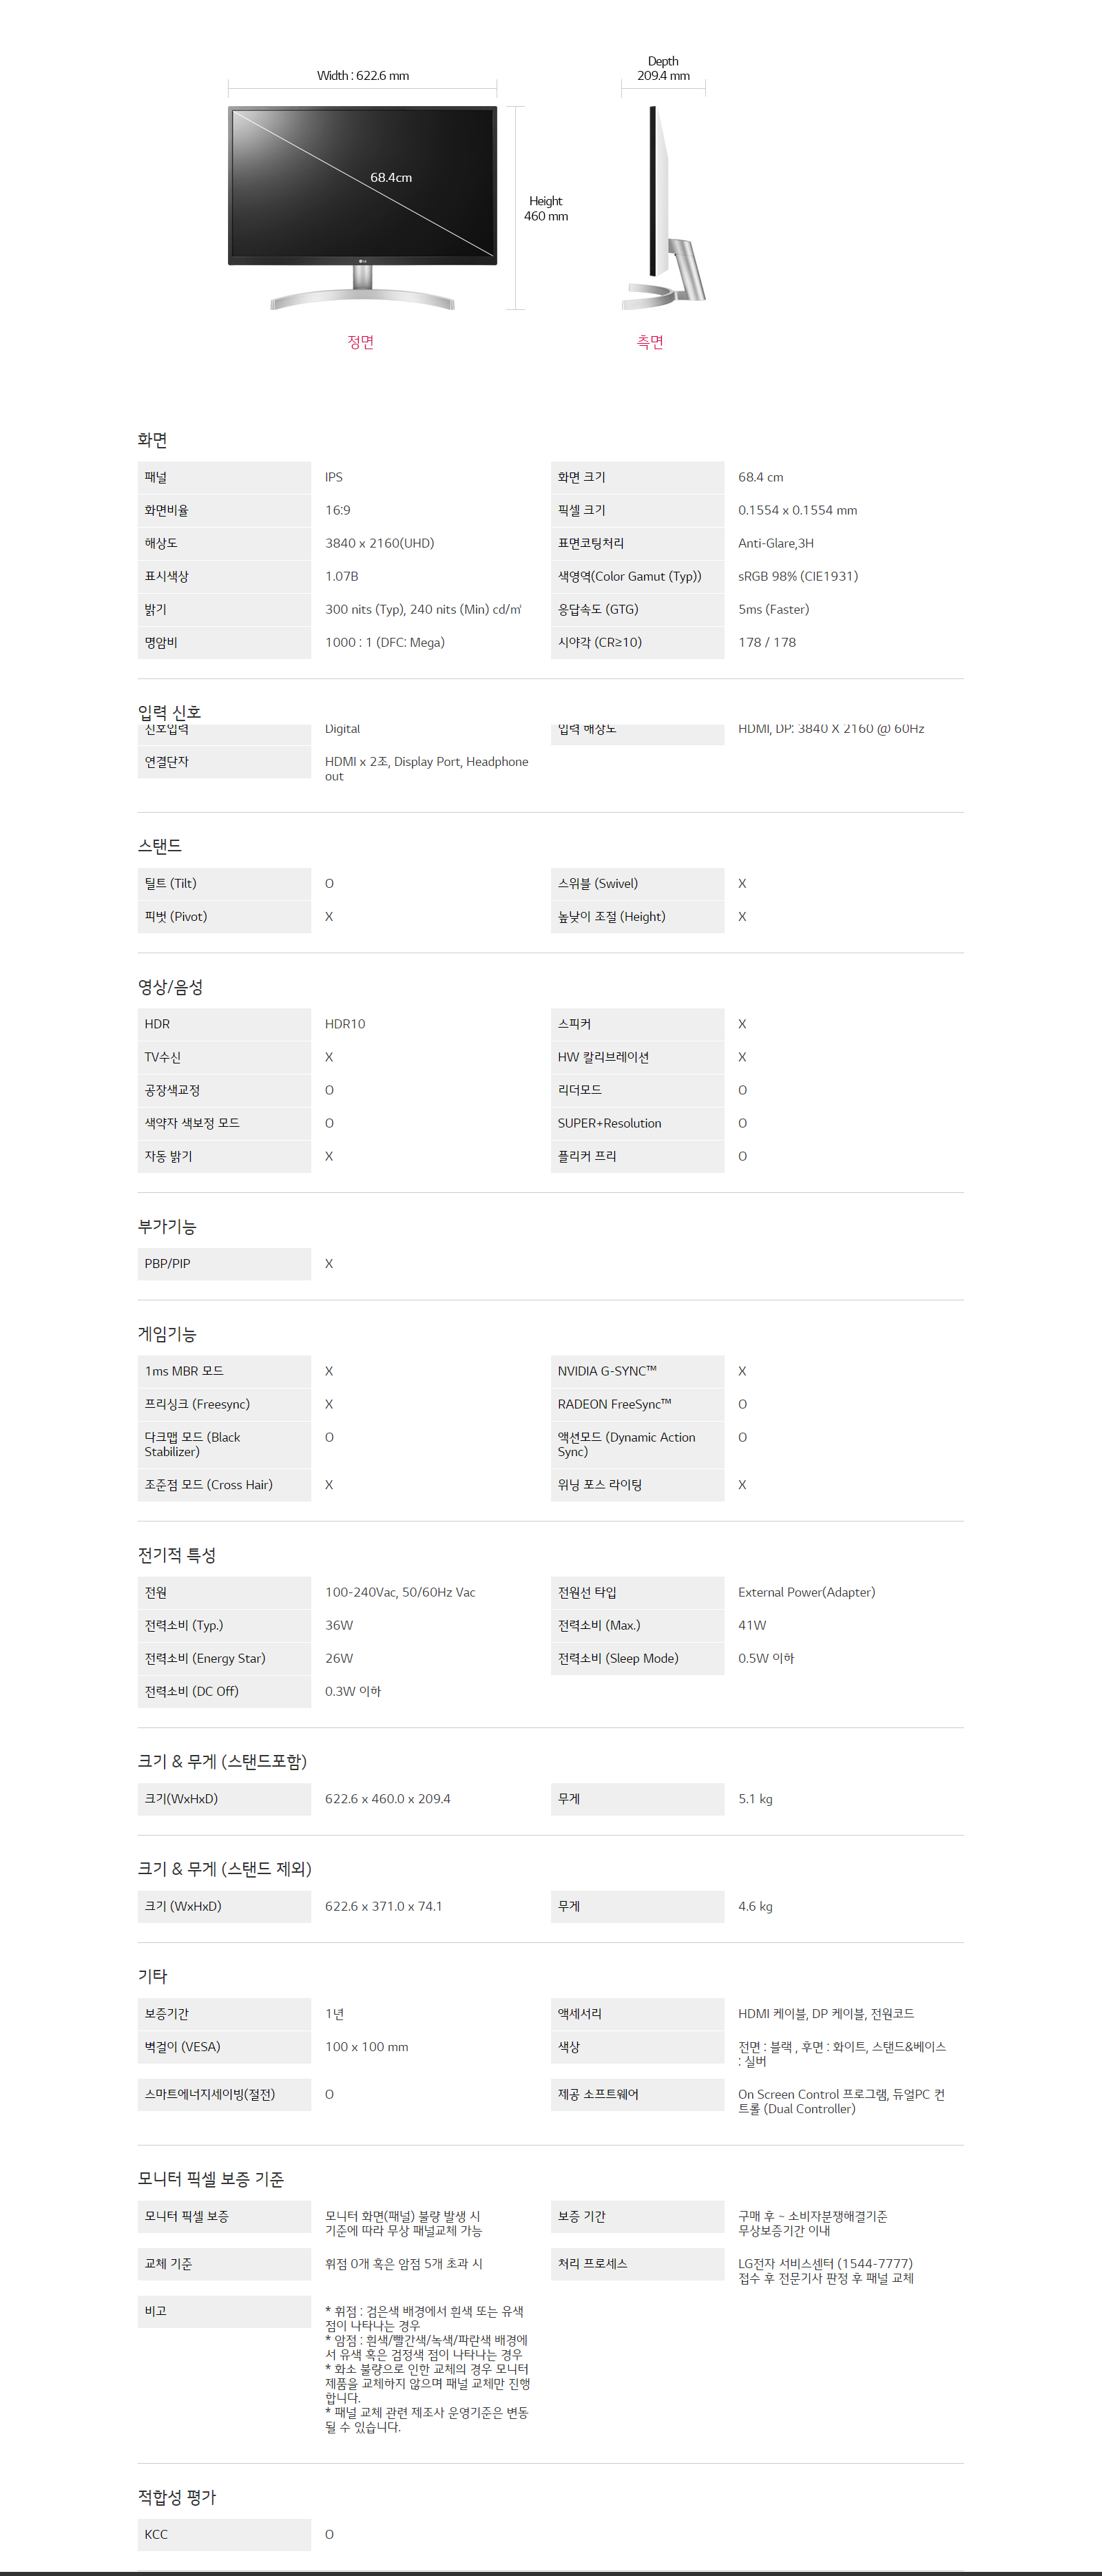Click the 해상도 3840 x 2160(UHD) value

[x=379, y=543]
